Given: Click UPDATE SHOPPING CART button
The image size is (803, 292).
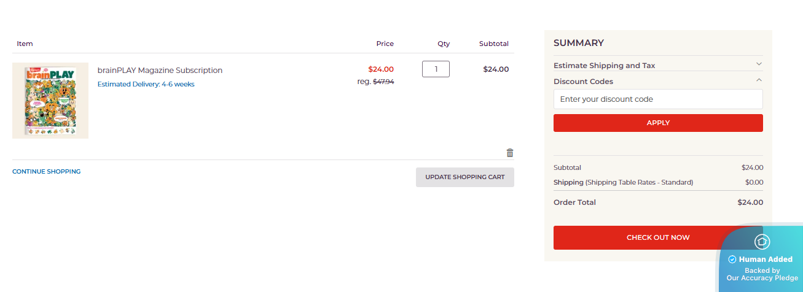Looking at the screenshot, I should click(x=464, y=177).
